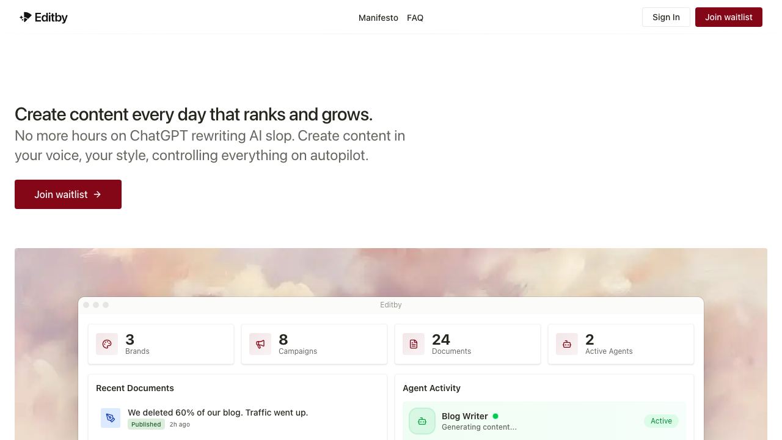The image size is (782, 440).
Task: Click the Published status badge
Action: (146, 424)
